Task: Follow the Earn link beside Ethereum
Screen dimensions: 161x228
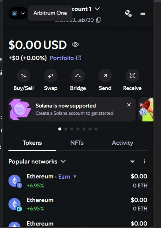Action: (x=64, y=177)
